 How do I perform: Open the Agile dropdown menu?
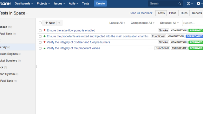(73, 3)
